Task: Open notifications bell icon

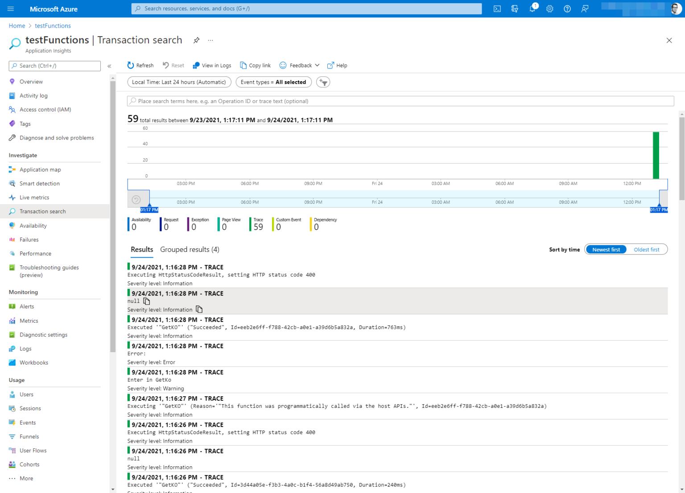Action: [532, 8]
